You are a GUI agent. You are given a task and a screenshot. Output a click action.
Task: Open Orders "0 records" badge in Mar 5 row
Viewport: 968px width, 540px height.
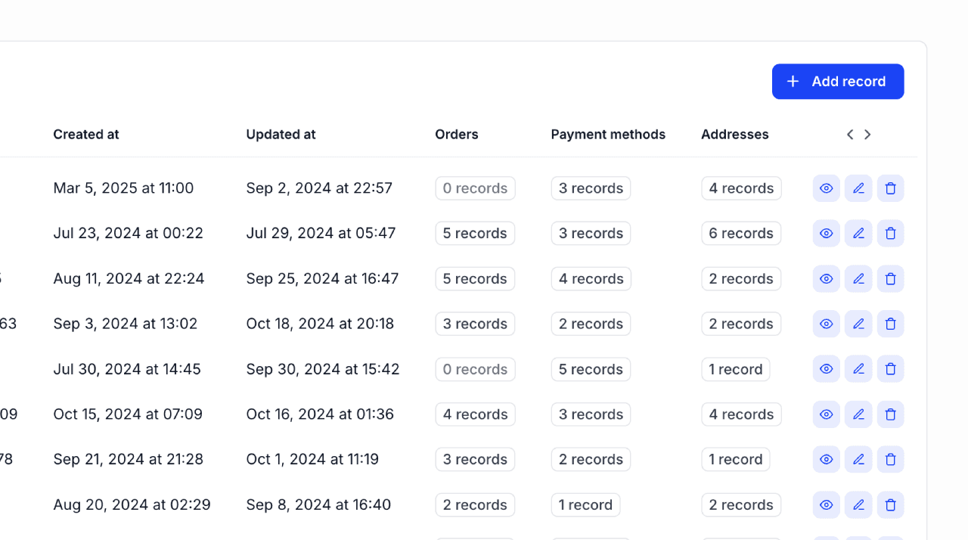point(475,188)
